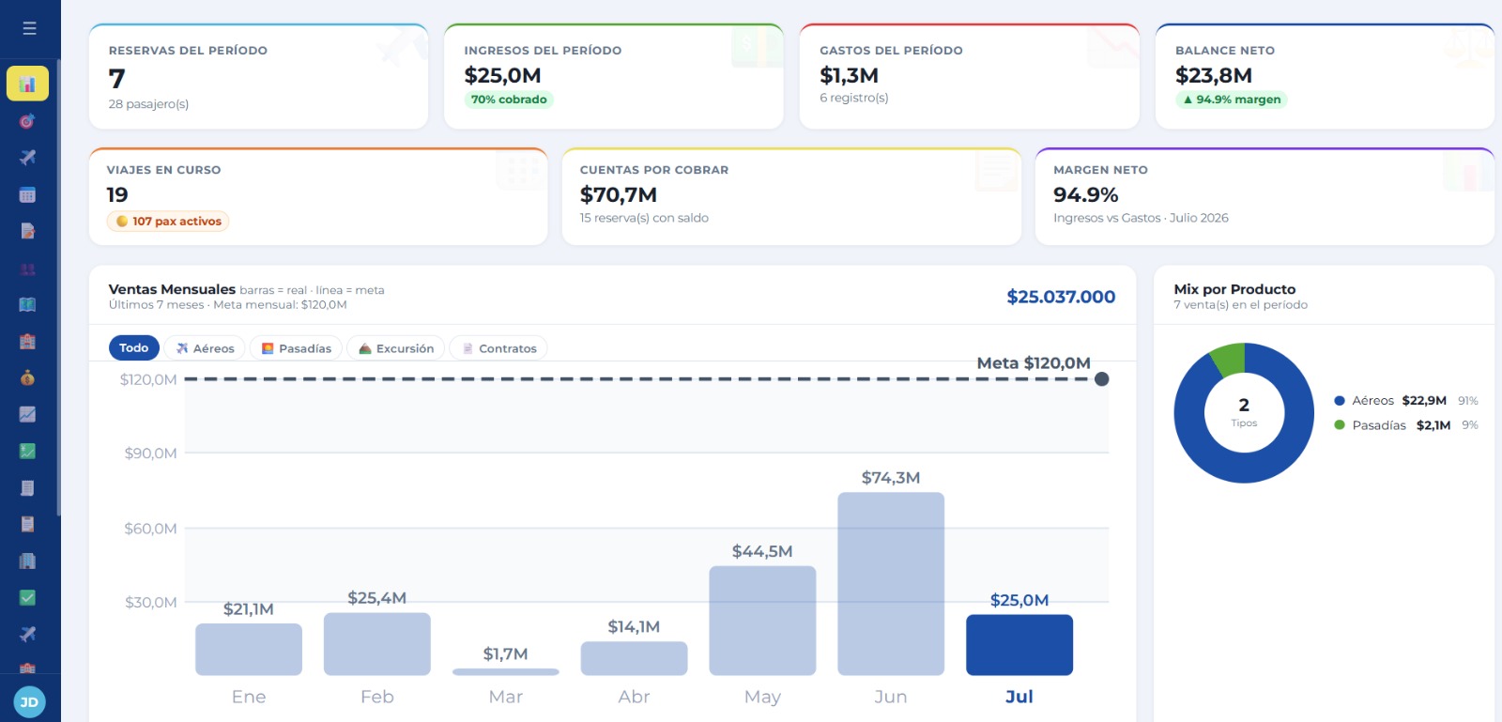Viewport: 1502px width, 722px height.
Task: Click the Mix por Producto heading
Action: (1234, 289)
